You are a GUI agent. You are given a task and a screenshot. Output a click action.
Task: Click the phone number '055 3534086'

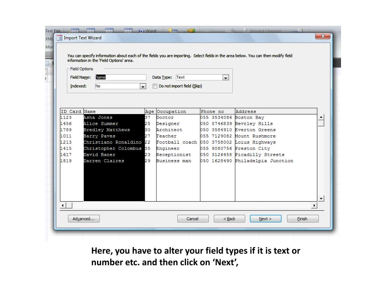[216, 117]
